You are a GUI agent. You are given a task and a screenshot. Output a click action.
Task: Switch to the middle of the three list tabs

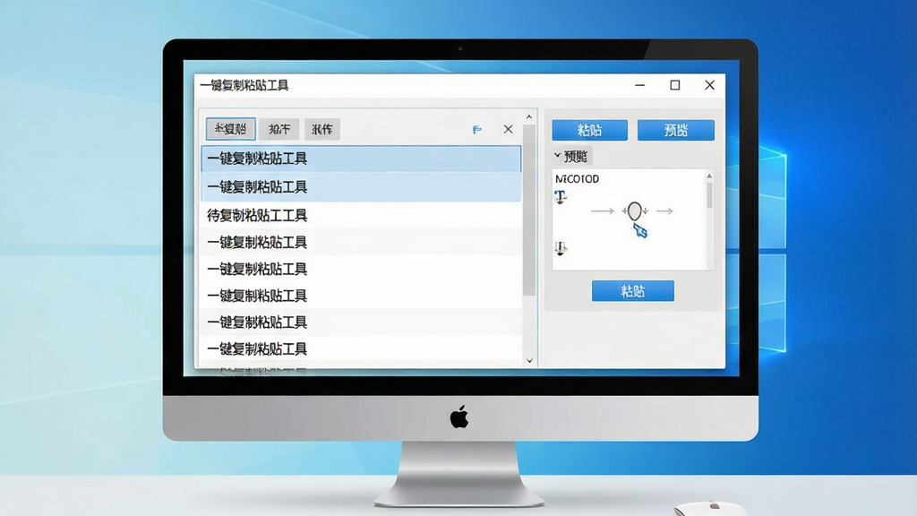[x=279, y=129]
